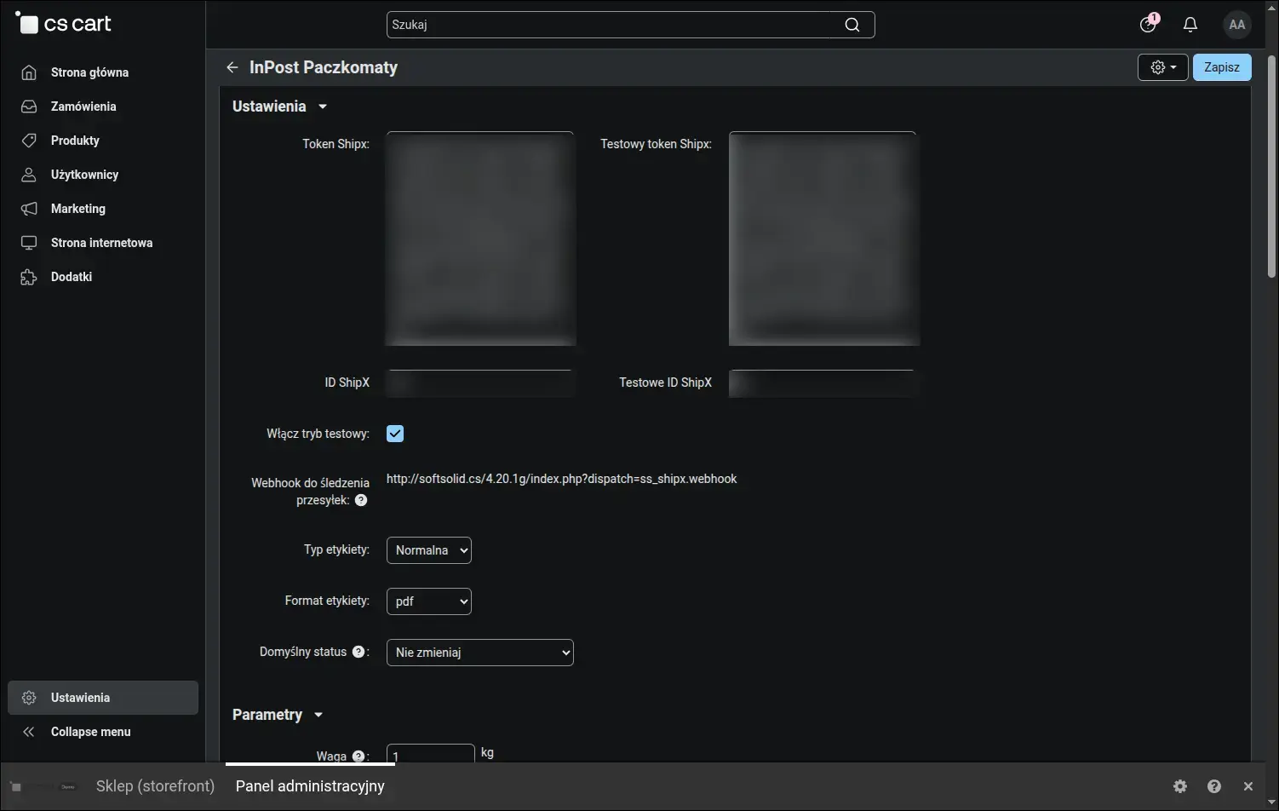This screenshot has height=811, width=1279.
Task: Show help for Webhook do śledzenia przesyłek
Action: (x=361, y=500)
